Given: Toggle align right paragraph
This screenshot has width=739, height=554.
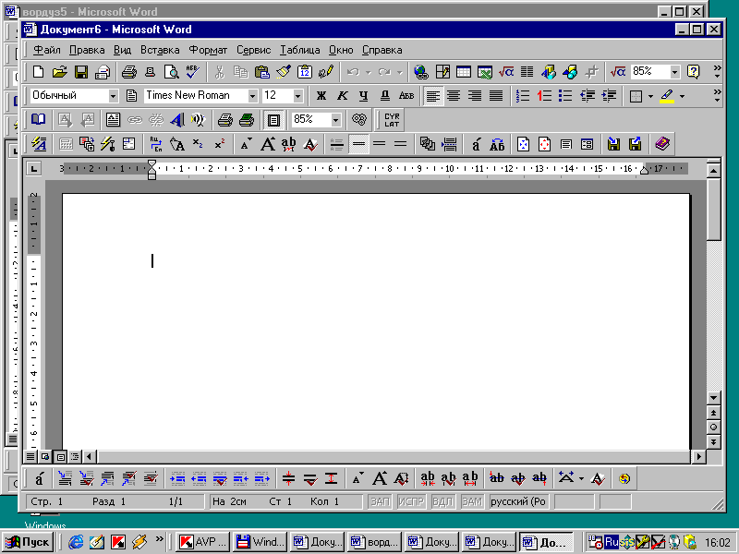Looking at the screenshot, I should [475, 96].
